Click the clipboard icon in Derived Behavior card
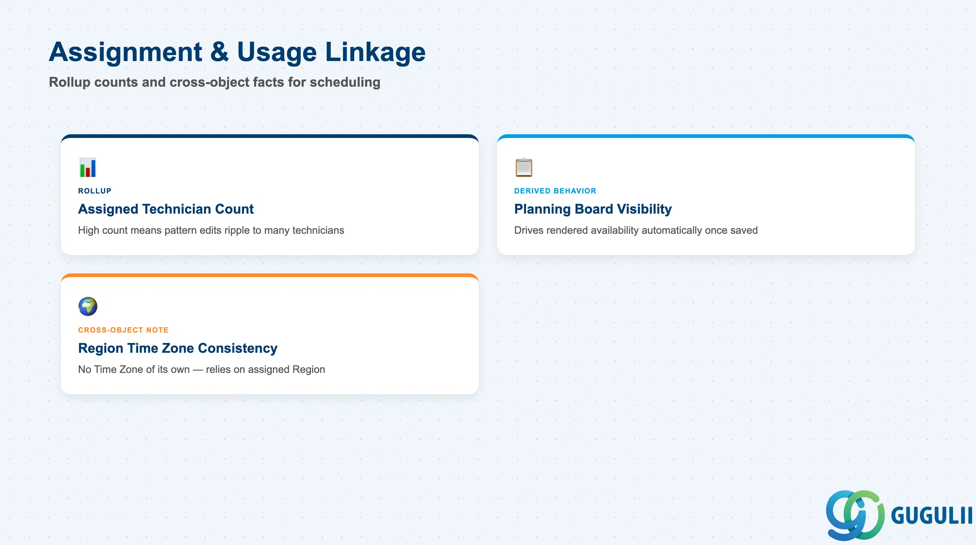976x545 pixels. tap(524, 167)
